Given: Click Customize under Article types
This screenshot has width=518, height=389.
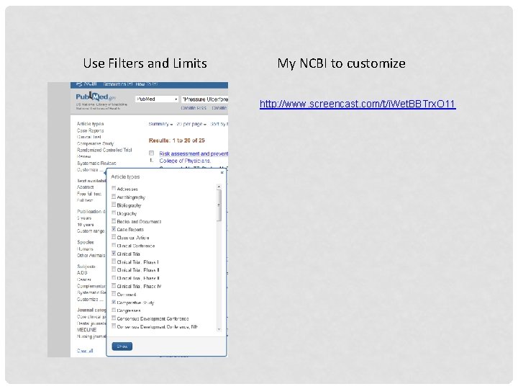Looking at the screenshot, I should click(90, 170).
